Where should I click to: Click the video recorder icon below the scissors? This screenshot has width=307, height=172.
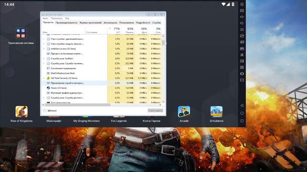click(242, 61)
